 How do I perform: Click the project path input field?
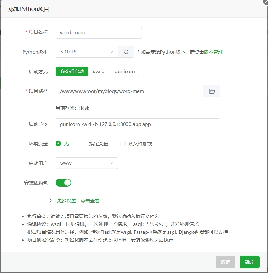coord(130,91)
